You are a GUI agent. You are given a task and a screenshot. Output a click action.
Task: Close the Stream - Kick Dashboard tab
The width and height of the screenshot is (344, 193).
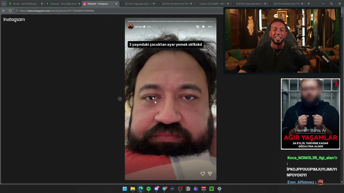pos(42,4)
